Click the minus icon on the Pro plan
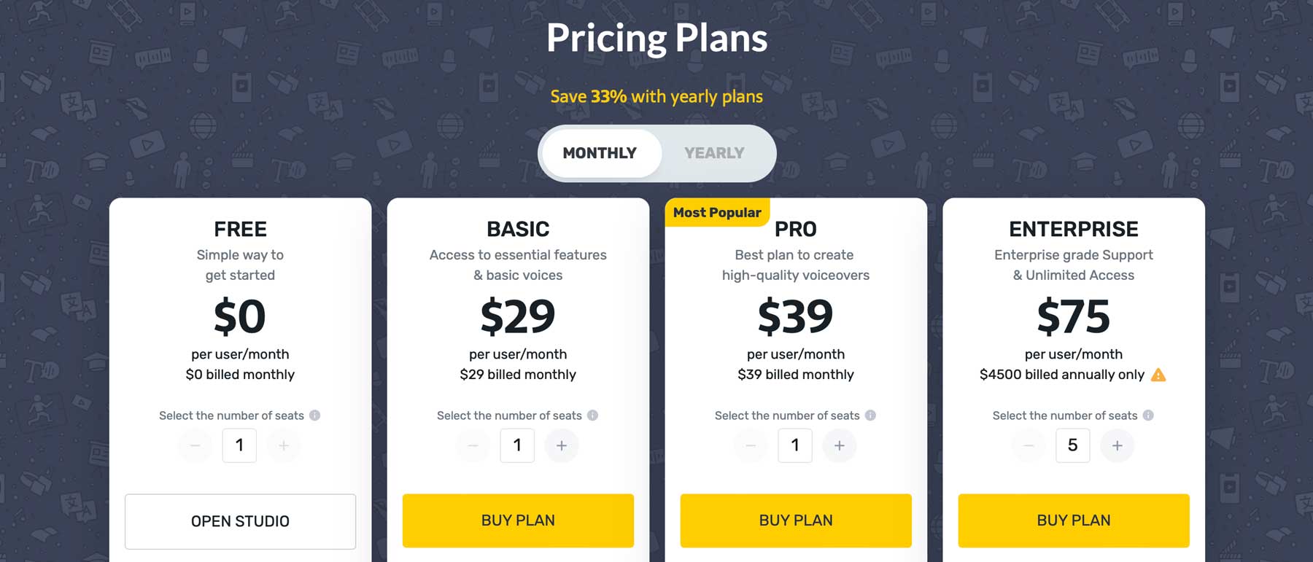The width and height of the screenshot is (1313, 562). click(x=751, y=445)
